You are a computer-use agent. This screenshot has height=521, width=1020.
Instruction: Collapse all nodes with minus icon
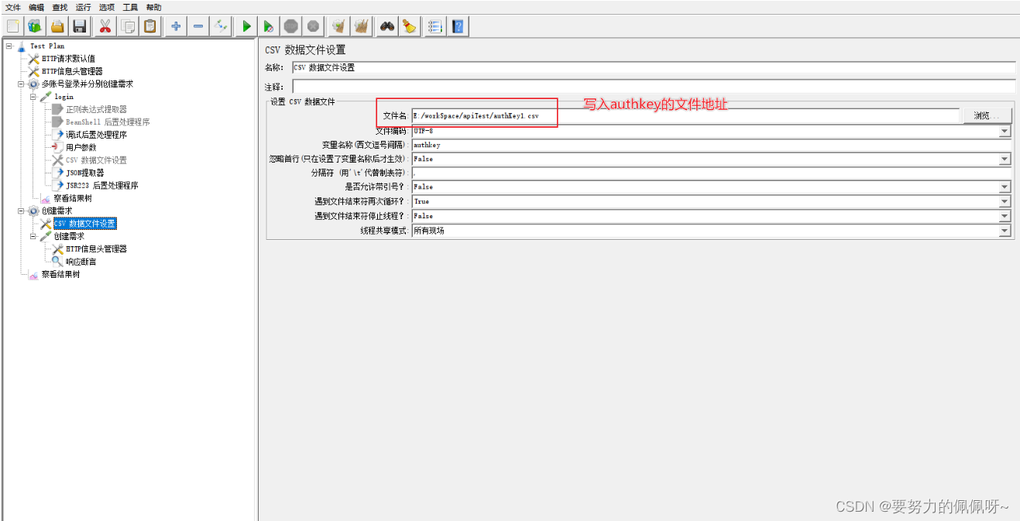click(198, 26)
